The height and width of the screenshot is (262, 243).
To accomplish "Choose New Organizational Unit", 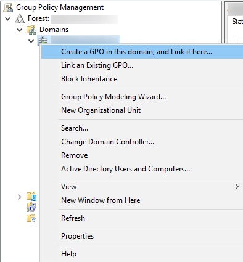I will pyautogui.click(x=142, y=110).
